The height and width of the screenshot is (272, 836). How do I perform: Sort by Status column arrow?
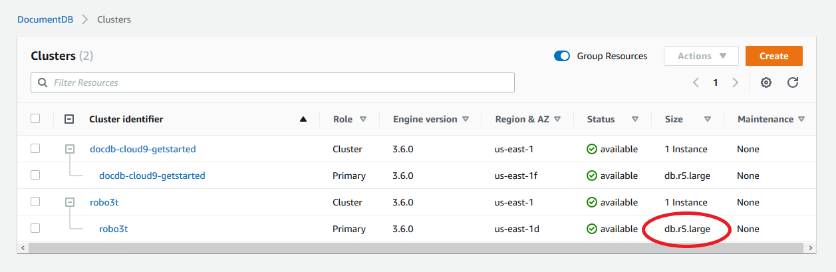(x=635, y=120)
